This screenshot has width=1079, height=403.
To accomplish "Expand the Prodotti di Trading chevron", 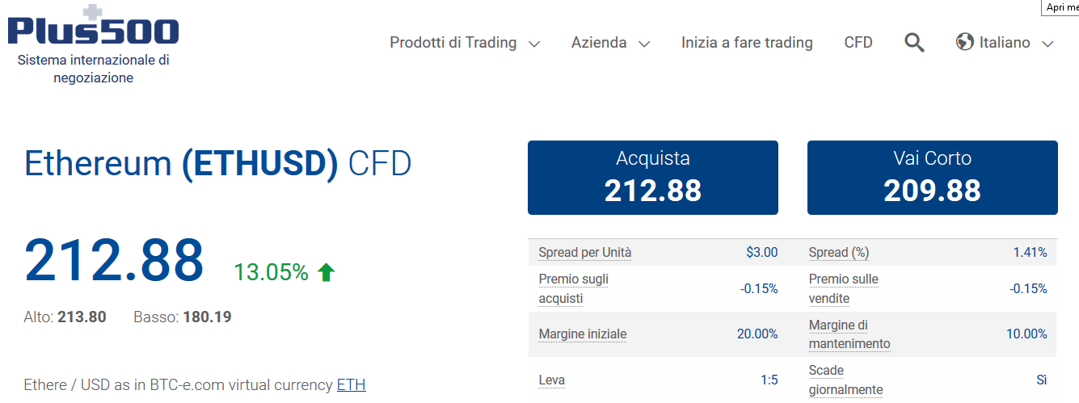I will [534, 44].
